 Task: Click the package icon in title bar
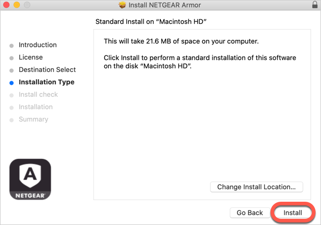[x=122, y=5]
